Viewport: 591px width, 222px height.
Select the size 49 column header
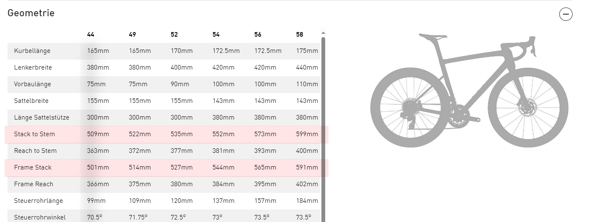[132, 35]
